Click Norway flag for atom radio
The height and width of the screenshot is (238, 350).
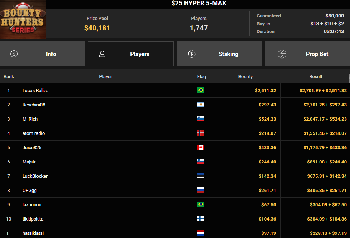pyautogui.click(x=201, y=133)
